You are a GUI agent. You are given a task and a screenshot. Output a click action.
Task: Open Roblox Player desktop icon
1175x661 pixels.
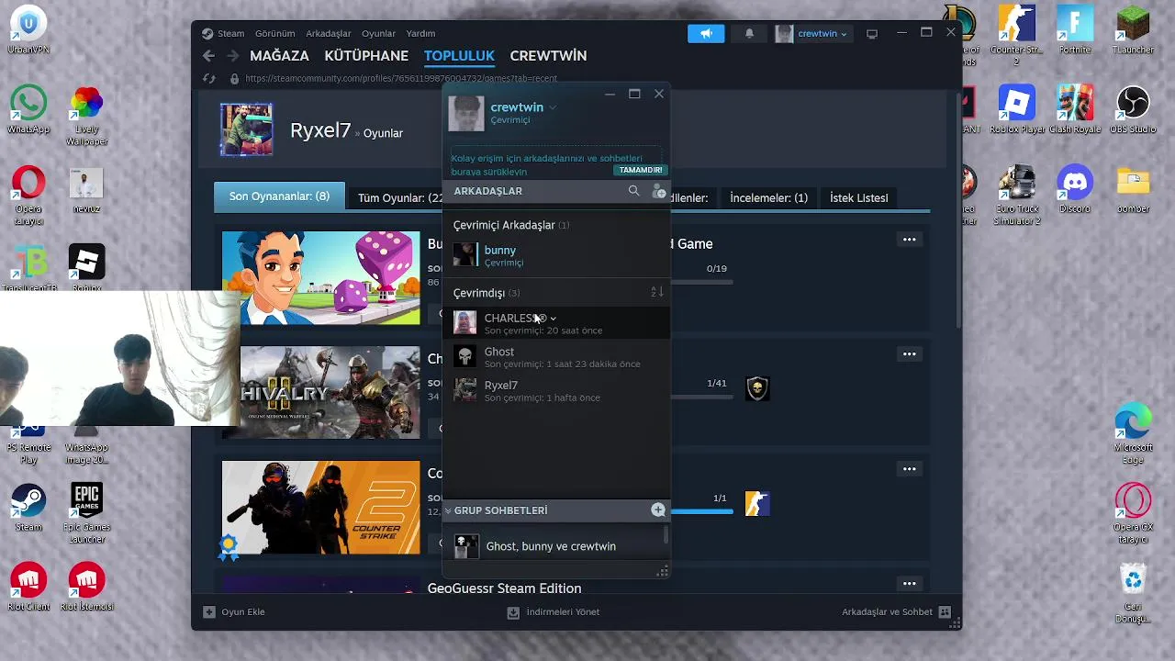click(1017, 109)
